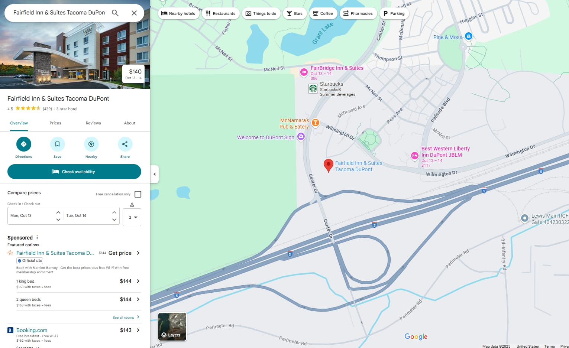Select the 1 king bed $144 option
The image size is (569, 348).
click(78, 284)
